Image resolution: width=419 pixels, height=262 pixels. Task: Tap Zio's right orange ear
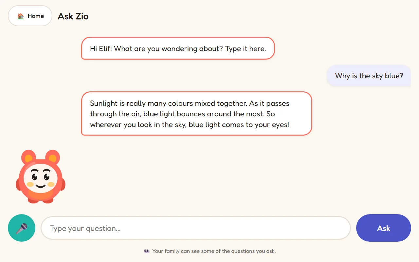pyautogui.click(x=52, y=158)
